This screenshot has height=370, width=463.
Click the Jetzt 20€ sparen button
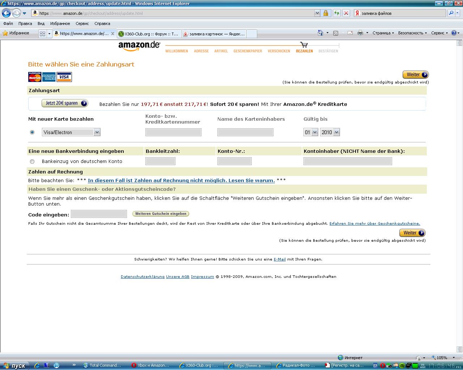click(x=65, y=103)
